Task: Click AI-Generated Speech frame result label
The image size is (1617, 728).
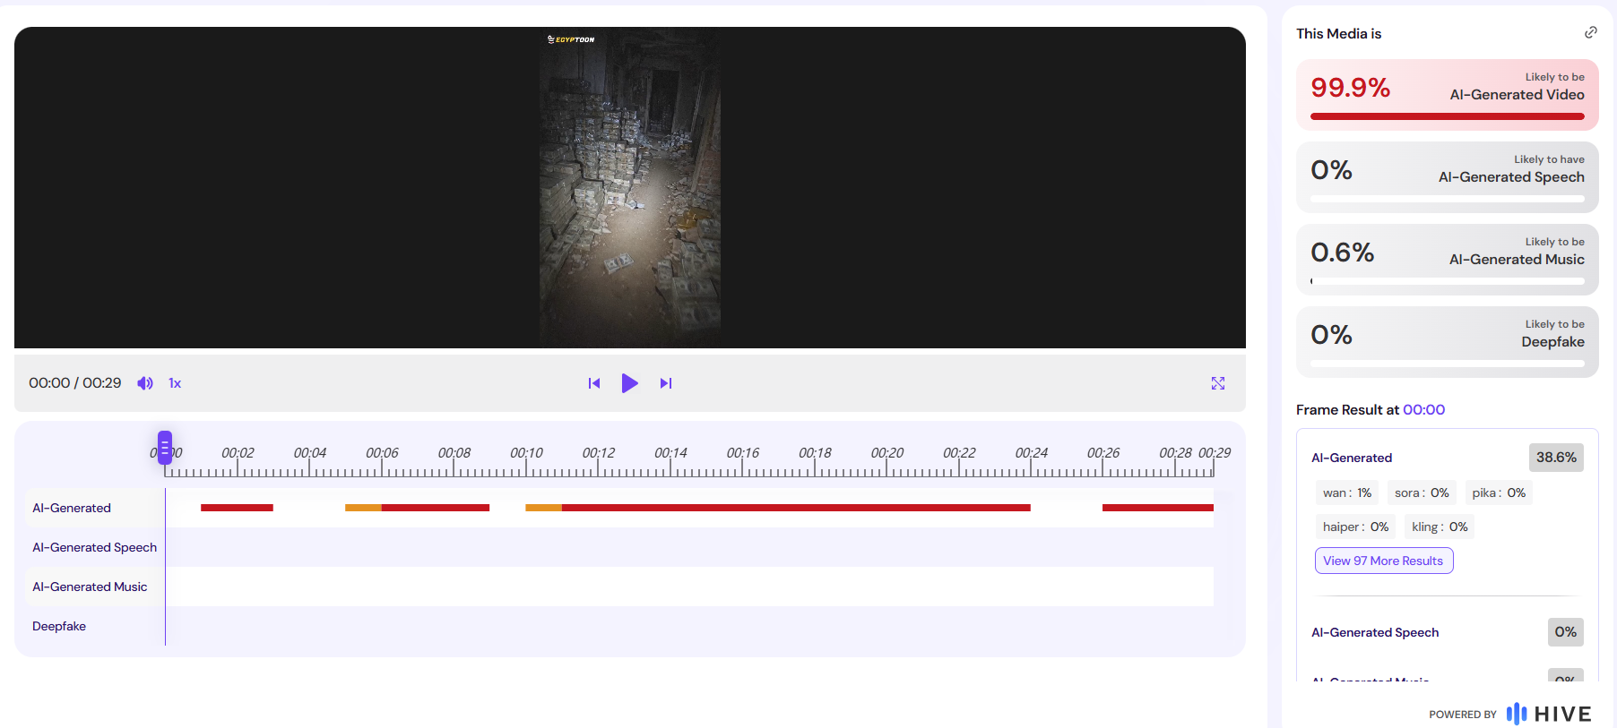Action: click(x=1375, y=632)
